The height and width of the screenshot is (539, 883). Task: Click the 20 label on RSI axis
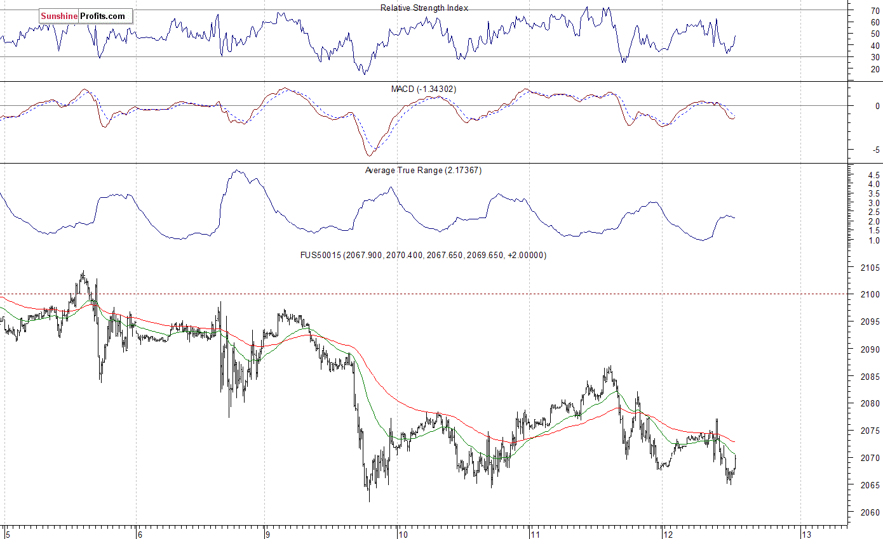875,69
